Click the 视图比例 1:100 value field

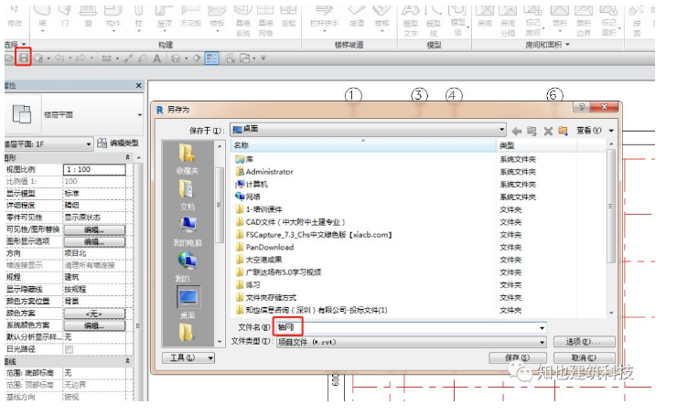[x=94, y=169]
